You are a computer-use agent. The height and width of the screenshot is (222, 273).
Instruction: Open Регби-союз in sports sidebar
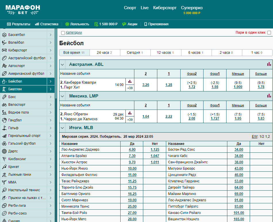(24, 213)
